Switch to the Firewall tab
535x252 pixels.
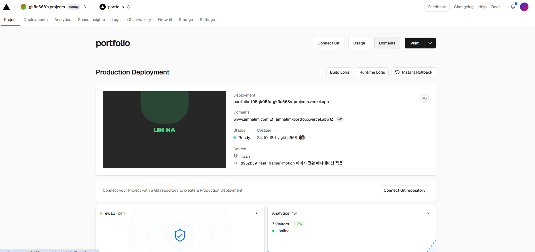[165, 20]
